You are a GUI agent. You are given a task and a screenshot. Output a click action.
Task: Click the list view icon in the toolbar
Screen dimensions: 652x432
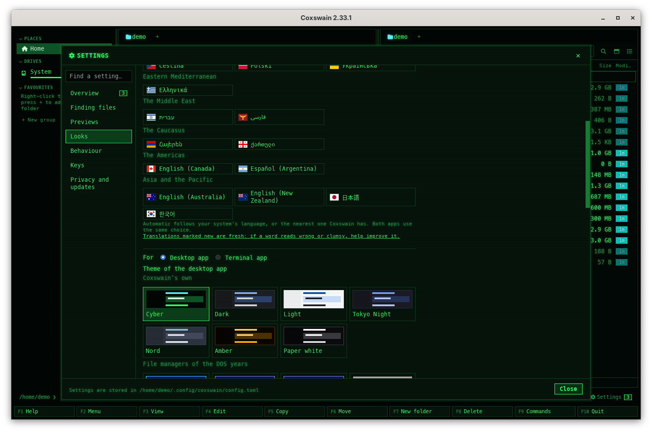[630, 52]
